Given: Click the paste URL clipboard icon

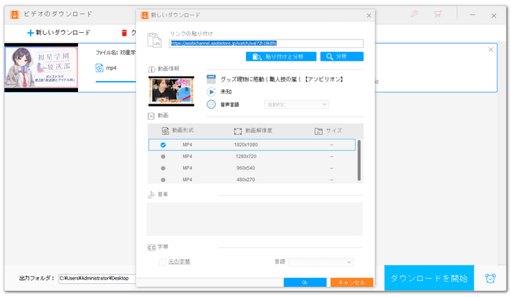Looking at the screenshot, I should coord(155,40).
